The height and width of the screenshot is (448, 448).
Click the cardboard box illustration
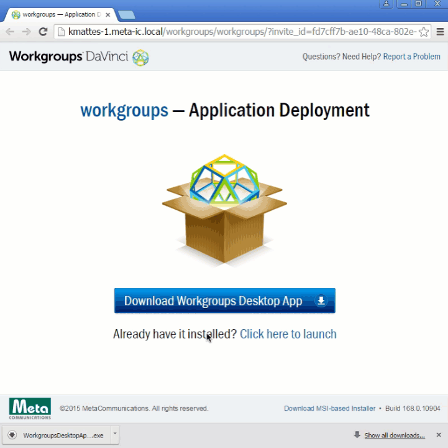[x=224, y=210]
